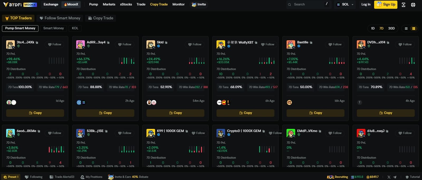Open the QR code scan icon
The image size is (422, 180).
(403, 5)
